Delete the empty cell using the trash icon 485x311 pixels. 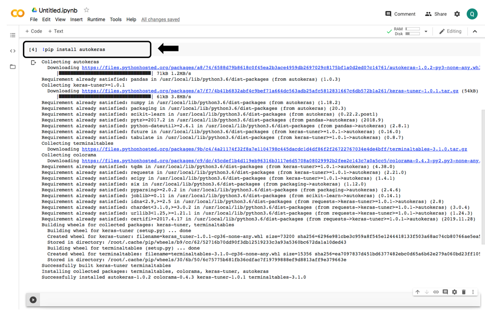tap(464, 292)
